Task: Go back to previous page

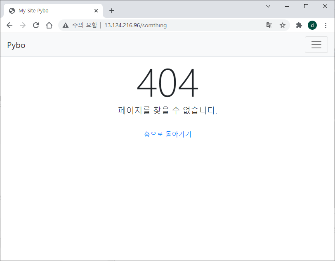Action: click(9, 25)
